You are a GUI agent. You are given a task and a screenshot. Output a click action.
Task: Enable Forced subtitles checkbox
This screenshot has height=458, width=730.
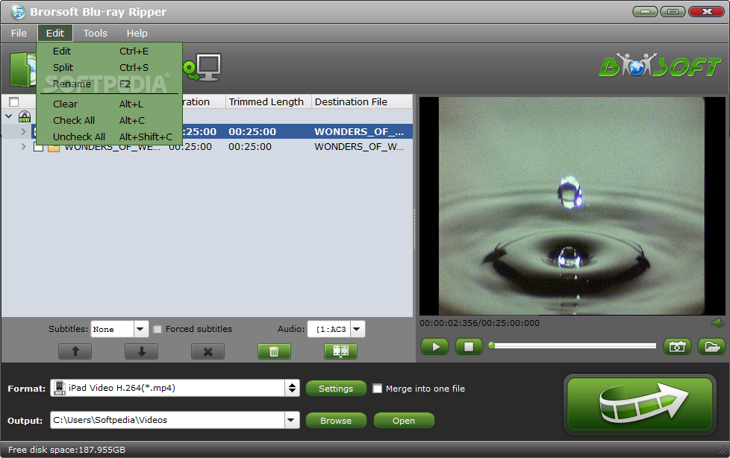click(157, 329)
